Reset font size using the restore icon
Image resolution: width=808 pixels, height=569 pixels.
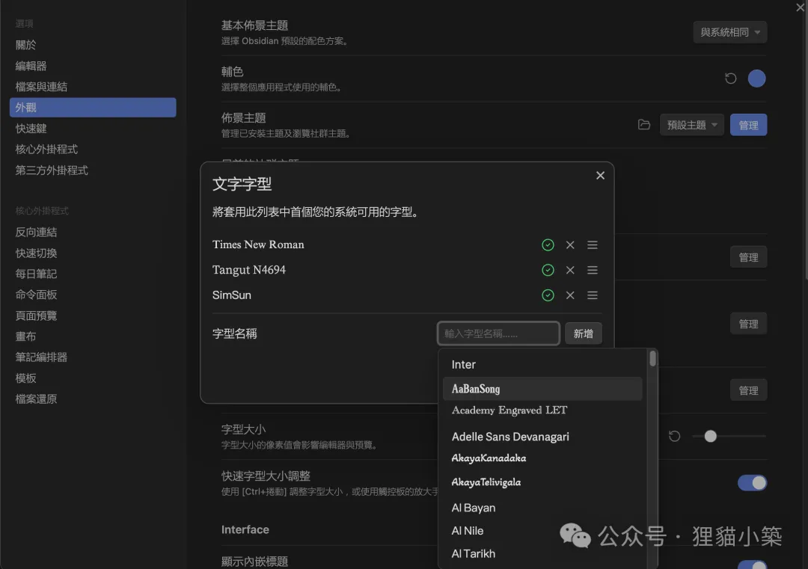(x=674, y=436)
